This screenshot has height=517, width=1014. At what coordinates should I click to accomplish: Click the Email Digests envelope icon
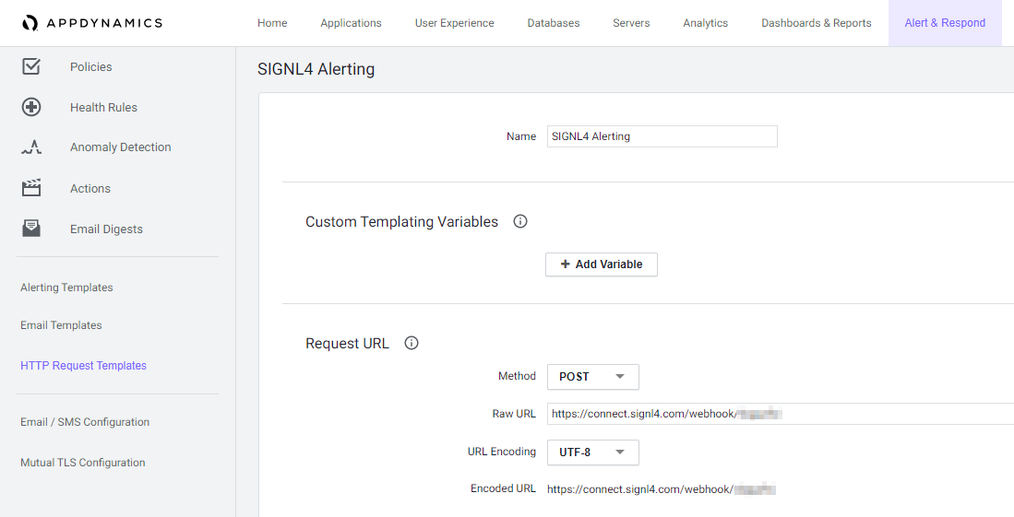click(x=31, y=229)
